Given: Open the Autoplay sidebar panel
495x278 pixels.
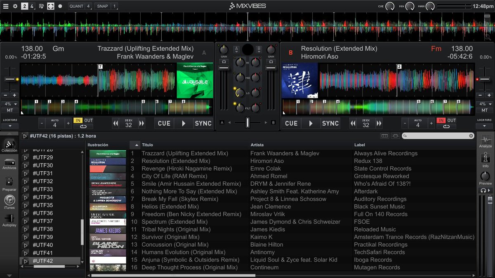Looking at the screenshot, I should coord(9,220).
